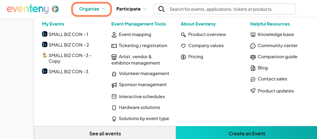The image size is (317, 139).
Task: Open Comparison guide
Action: (278, 57)
